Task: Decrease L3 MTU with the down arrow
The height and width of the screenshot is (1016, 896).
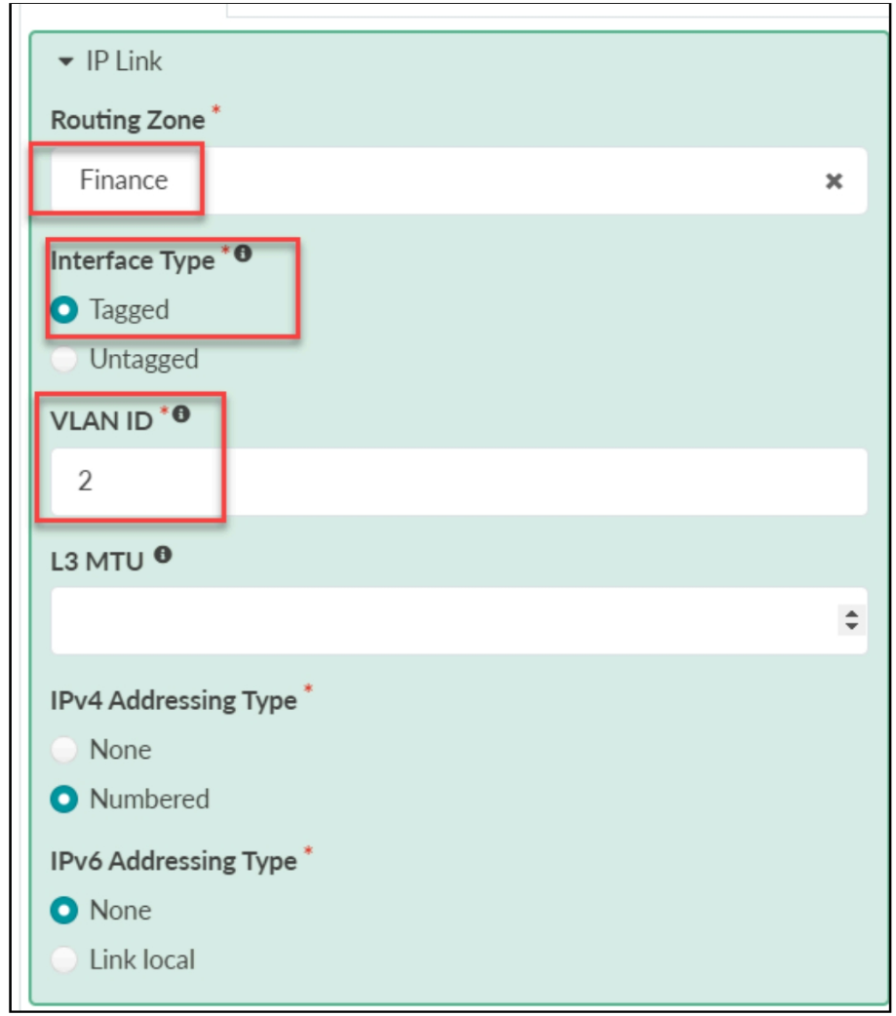Action: click(x=852, y=627)
